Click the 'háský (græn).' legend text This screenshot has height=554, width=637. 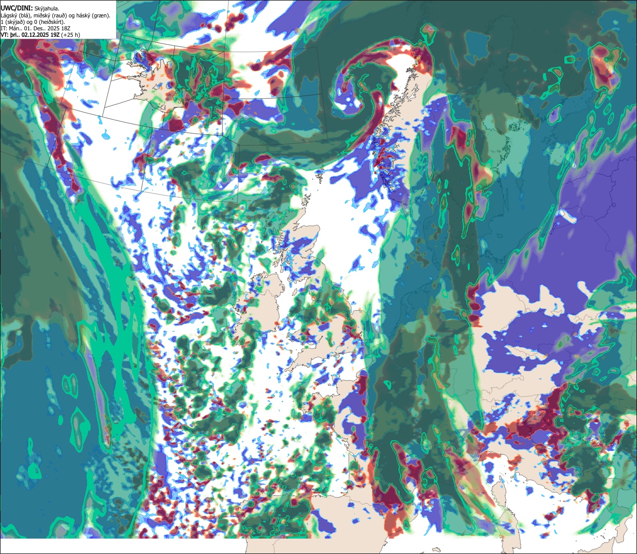coord(93,15)
